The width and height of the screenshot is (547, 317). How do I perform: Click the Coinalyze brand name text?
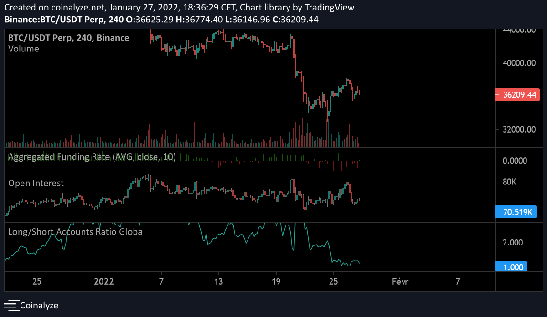[39, 306]
